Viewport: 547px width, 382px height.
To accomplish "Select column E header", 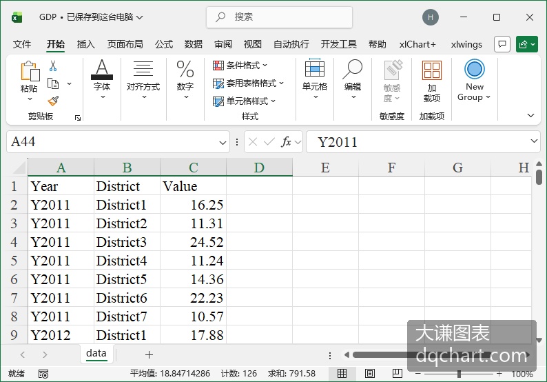I will coord(325,168).
